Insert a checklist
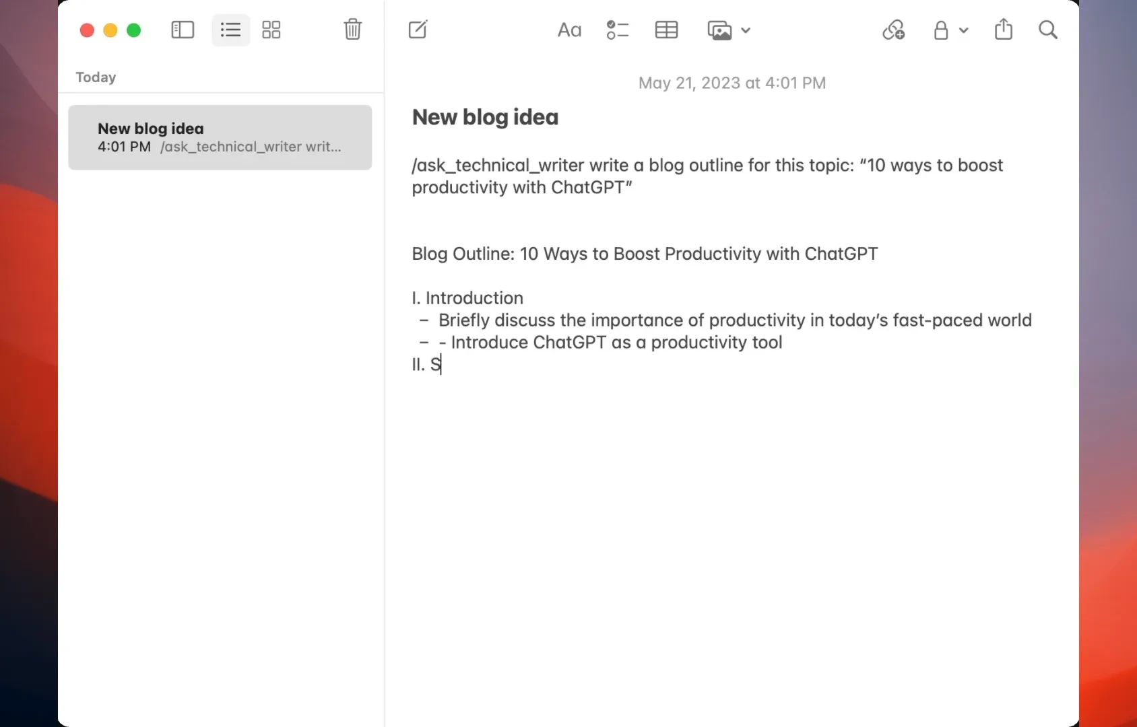The width and height of the screenshot is (1137, 727). (x=617, y=30)
